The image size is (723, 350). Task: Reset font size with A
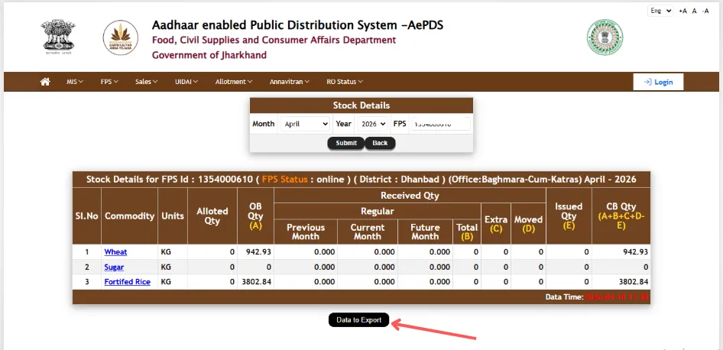coord(694,11)
